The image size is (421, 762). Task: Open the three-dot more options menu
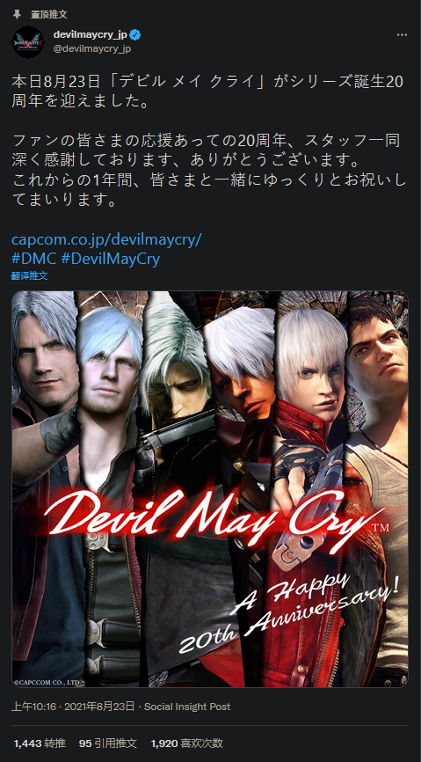tap(402, 35)
